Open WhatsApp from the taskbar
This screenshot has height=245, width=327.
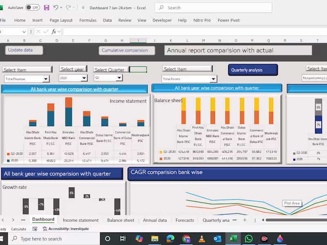[249, 238]
